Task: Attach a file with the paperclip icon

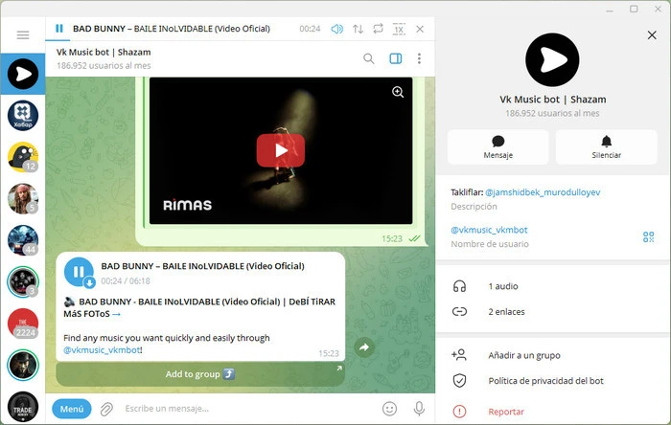Action: [106, 409]
